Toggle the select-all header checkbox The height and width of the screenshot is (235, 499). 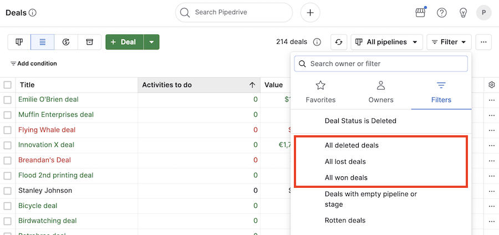pos(8,85)
